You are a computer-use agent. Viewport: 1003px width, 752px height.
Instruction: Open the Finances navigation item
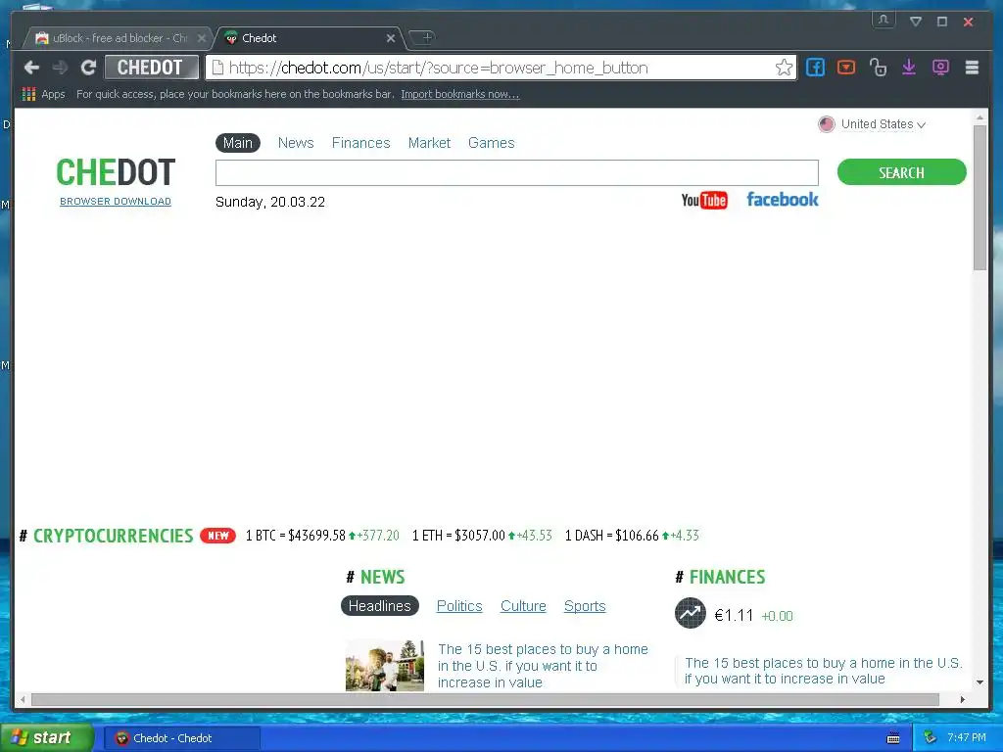[360, 143]
